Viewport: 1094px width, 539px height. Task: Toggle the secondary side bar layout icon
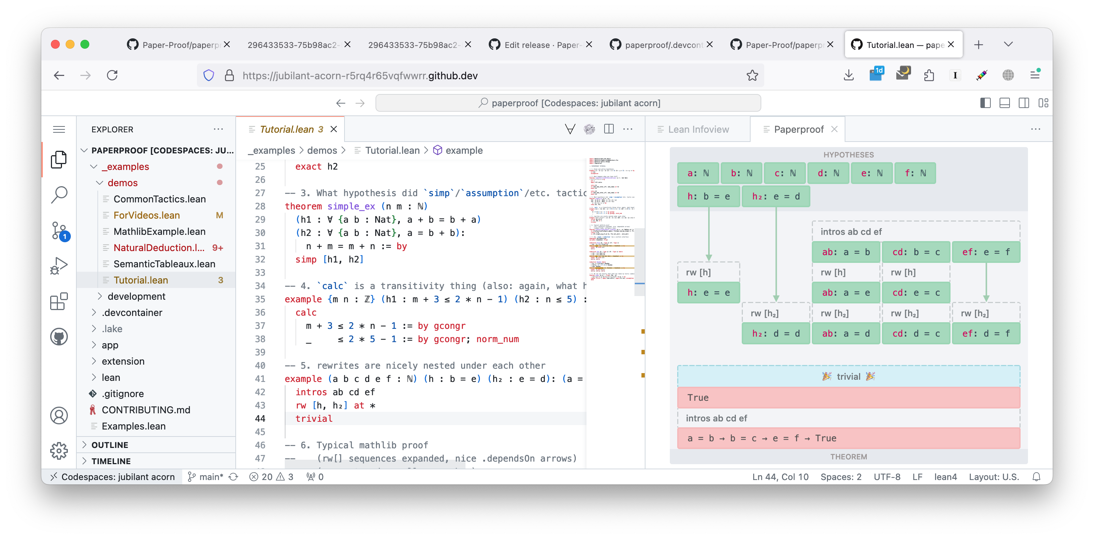click(x=1024, y=103)
